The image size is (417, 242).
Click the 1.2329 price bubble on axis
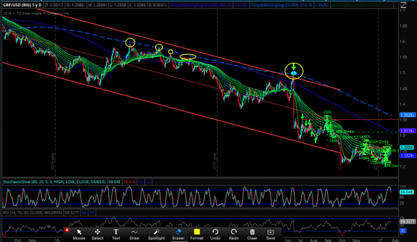[407, 156]
